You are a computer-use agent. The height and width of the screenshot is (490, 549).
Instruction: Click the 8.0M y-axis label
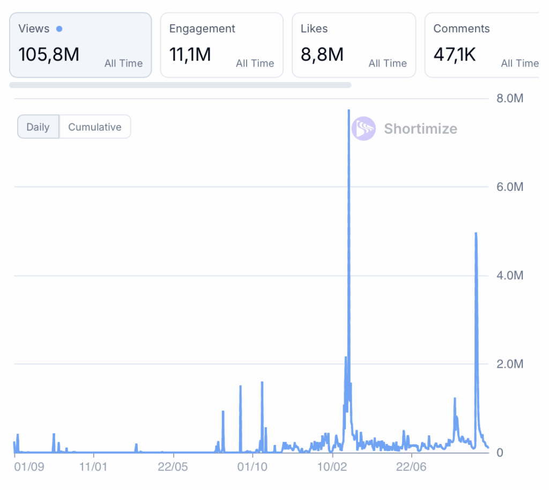(x=510, y=99)
